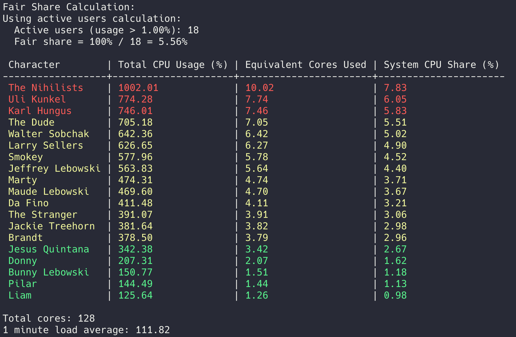This screenshot has height=337, width=516.
Task: Click the share value '2.67'
Action: pyautogui.click(x=395, y=249)
